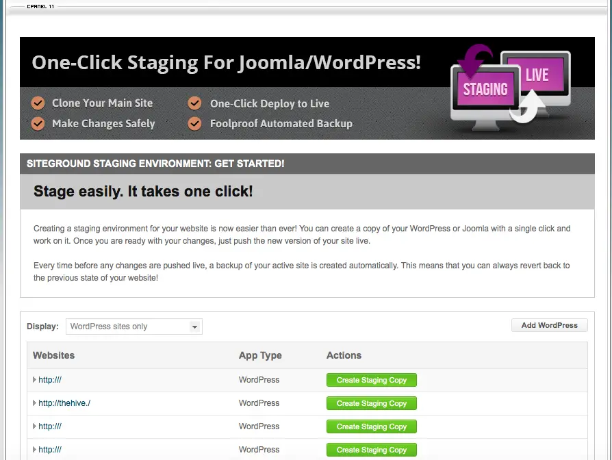Image resolution: width=612 pixels, height=460 pixels.
Task: Click the WordPress app type in the thehive row
Action: click(259, 403)
